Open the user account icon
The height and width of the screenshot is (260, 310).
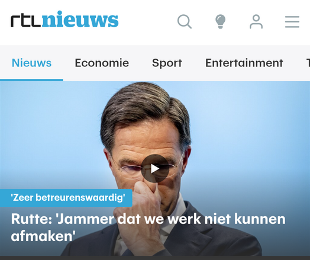(x=256, y=21)
